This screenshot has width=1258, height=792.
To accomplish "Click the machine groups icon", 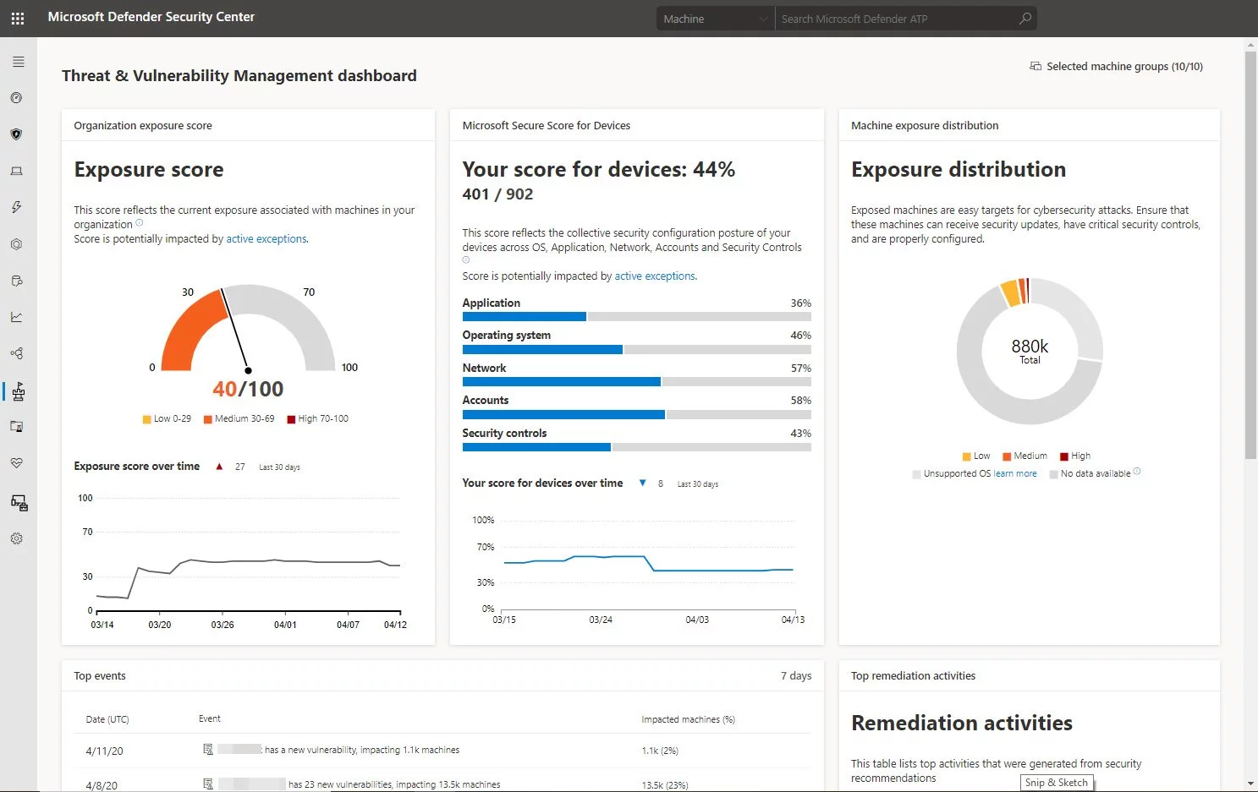I will click(1036, 66).
